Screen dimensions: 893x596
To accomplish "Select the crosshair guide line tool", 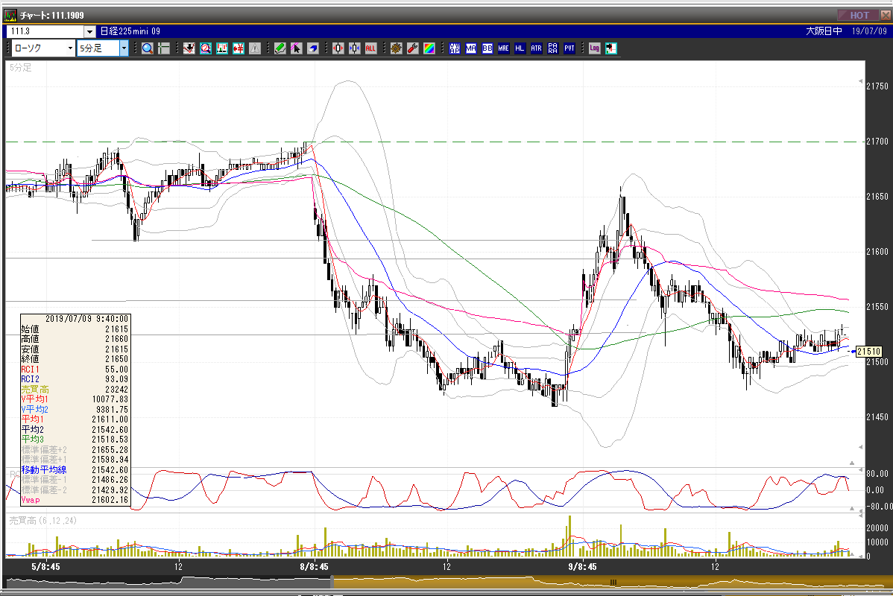I will click(x=164, y=48).
